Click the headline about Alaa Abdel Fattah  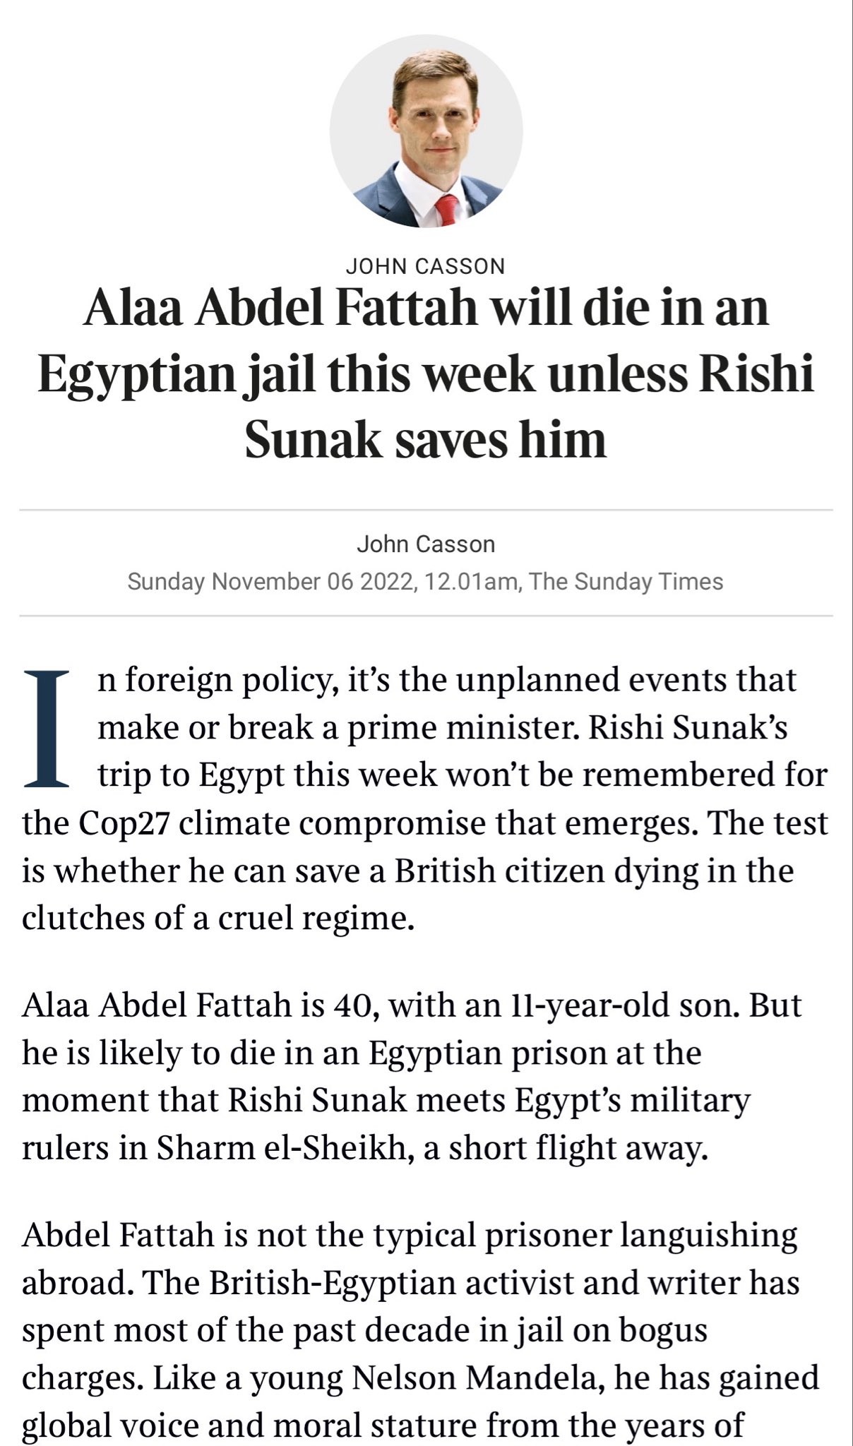pyautogui.click(x=426, y=374)
